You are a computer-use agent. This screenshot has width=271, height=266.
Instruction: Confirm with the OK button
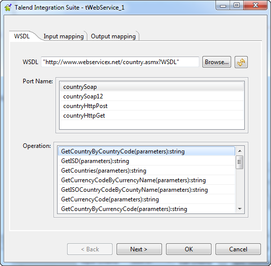coord(189,249)
